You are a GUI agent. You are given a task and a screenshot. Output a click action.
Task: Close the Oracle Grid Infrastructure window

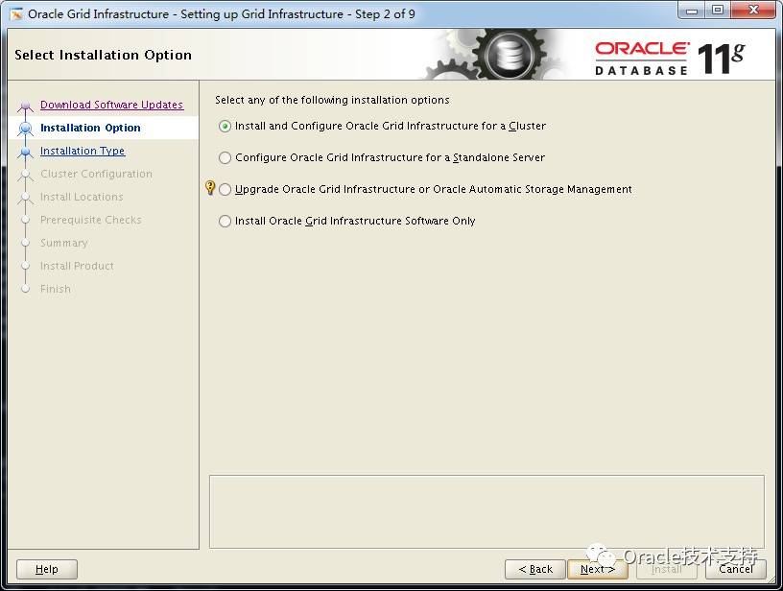(x=754, y=11)
